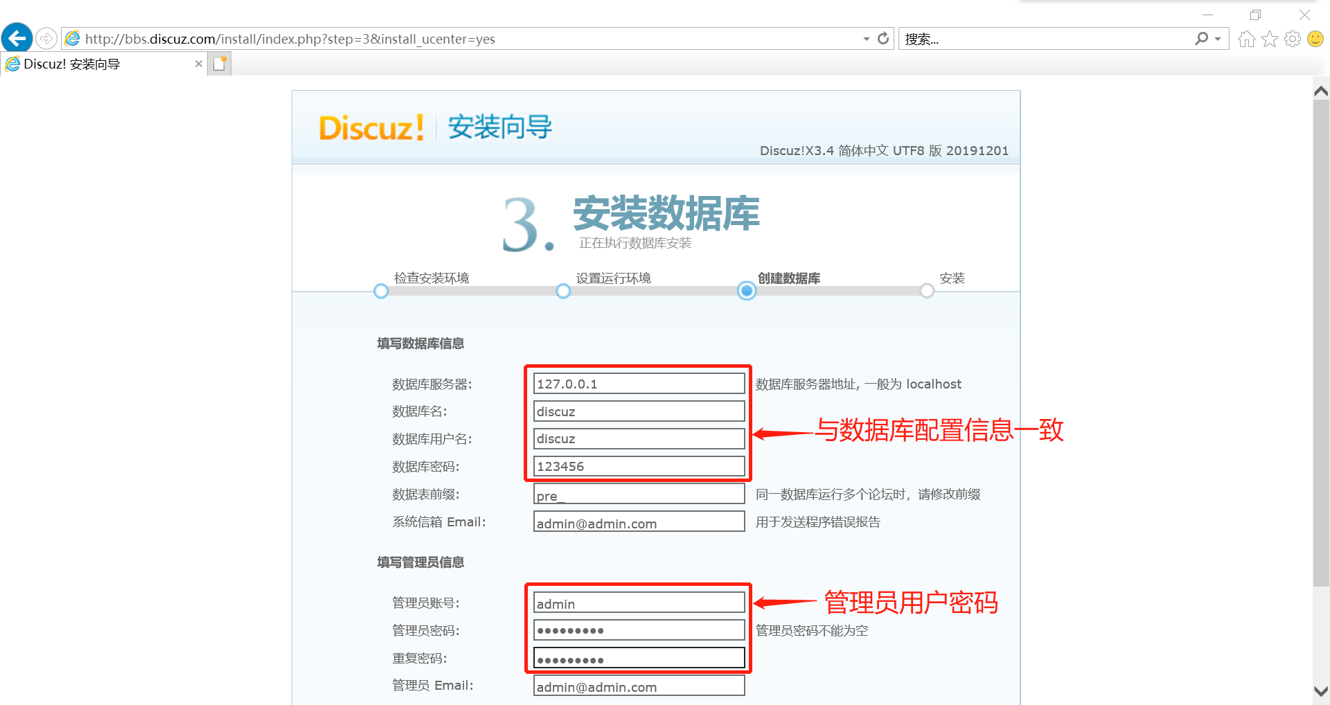The image size is (1330, 705).
Task: Click the 管理员密码 password field
Action: [639, 630]
